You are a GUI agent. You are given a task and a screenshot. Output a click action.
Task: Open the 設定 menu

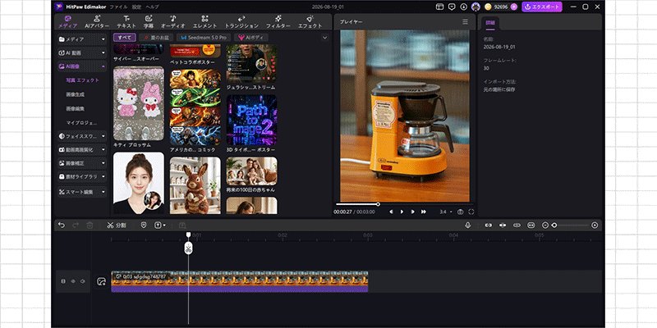[136, 7]
